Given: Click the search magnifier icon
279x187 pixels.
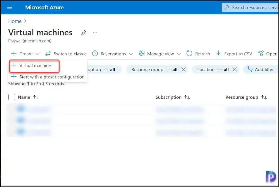Looking at the screenshot, I should (227, 7).
